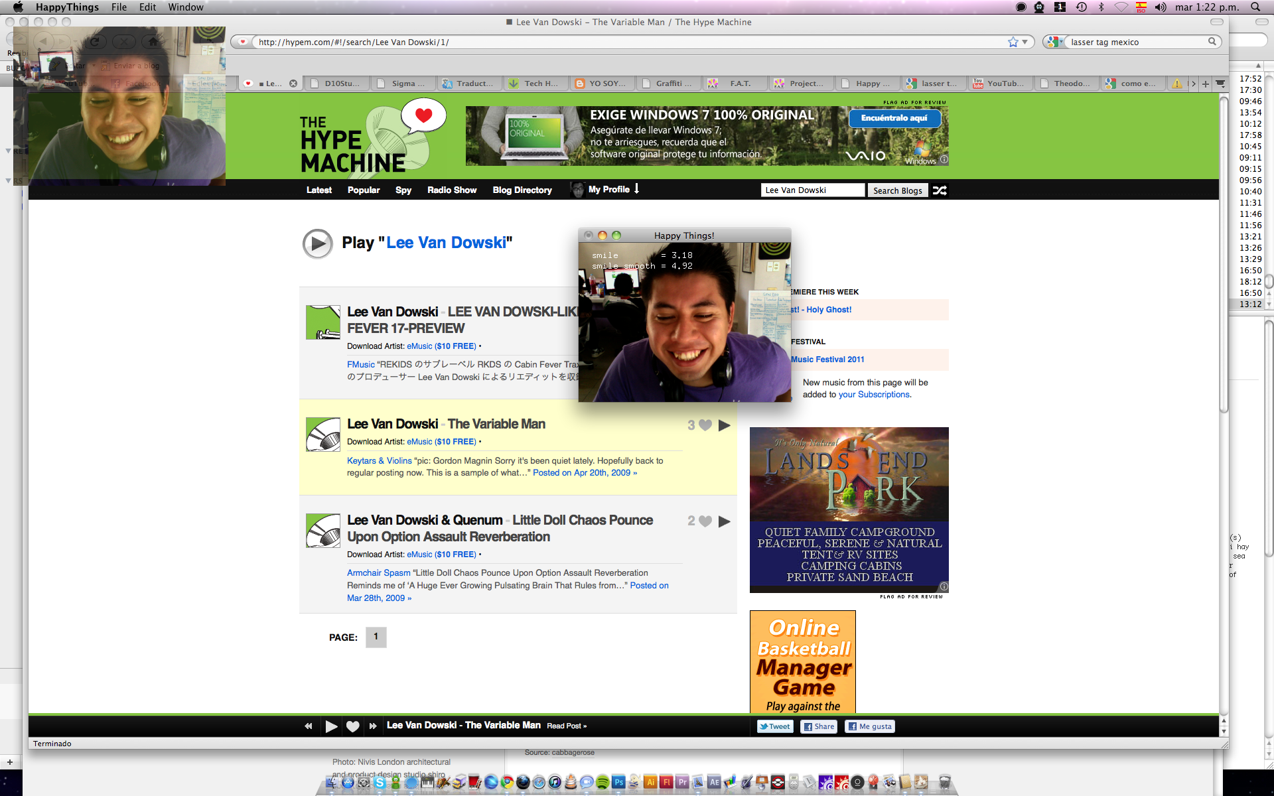Open the Blog Directory
This screenshot has height=796, width=1274.
point(522,190)
